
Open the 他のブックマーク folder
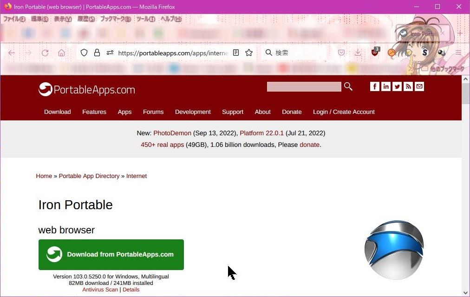click(443, 69)
